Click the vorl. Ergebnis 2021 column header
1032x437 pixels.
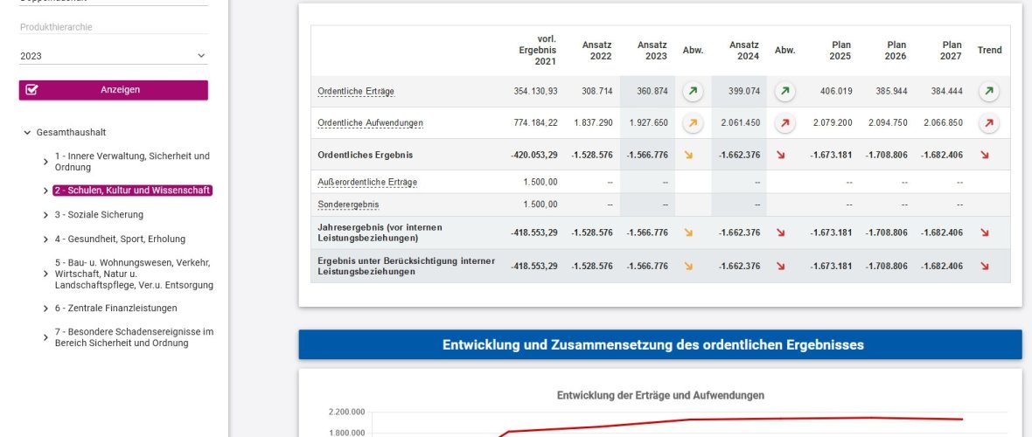(x=538, y=50)
